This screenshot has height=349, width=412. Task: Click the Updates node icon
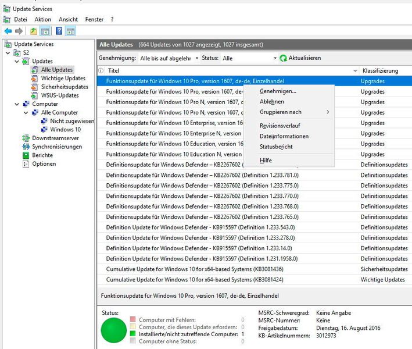click(26, 61)
